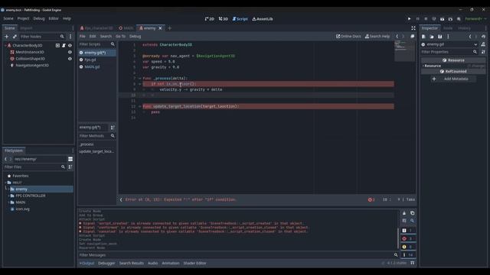Select the NavigationAgent3D node
The width and height of the screenshot is (490, 275).
(x=32, y=65)
